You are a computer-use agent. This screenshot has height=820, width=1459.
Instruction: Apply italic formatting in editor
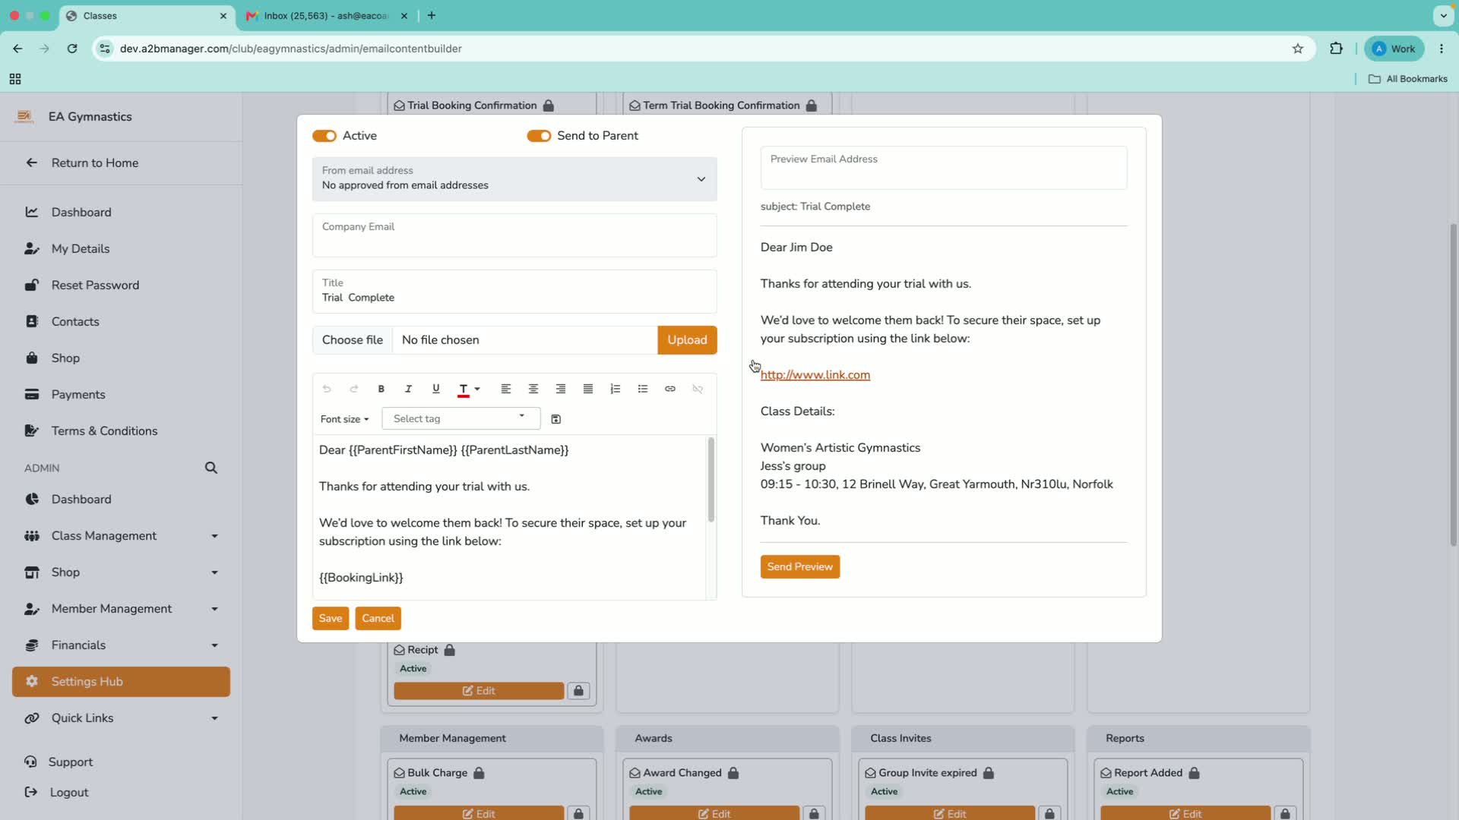pos(408,389)
